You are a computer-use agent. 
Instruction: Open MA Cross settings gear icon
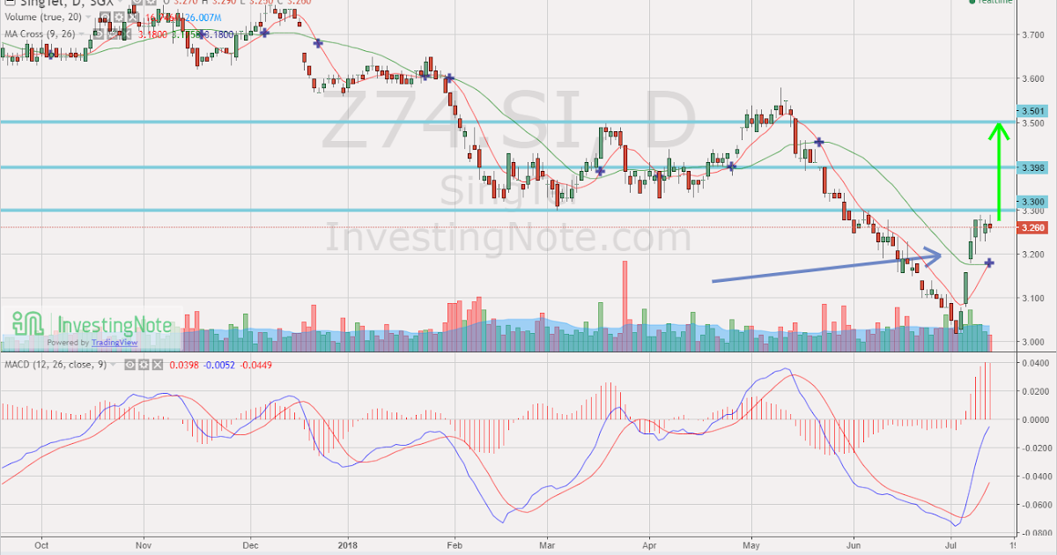[x=113, y=33]
